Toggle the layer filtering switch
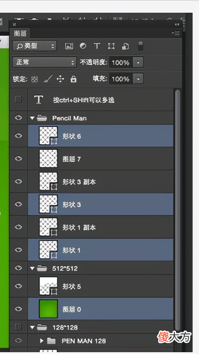 click(x=140, y=46)
